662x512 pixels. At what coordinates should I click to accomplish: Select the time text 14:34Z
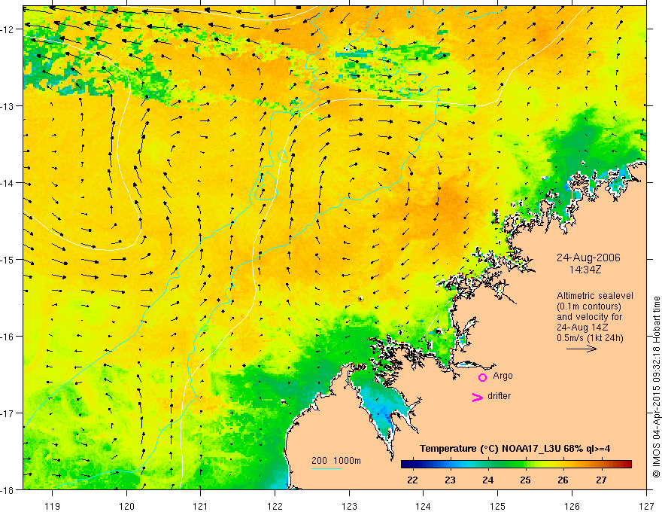point(585,269)
